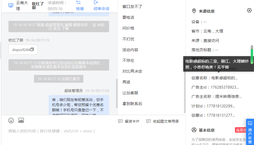Click the 广告主名称 提米映画信息 row
The image size is (254, 145).
coord(216,97)
